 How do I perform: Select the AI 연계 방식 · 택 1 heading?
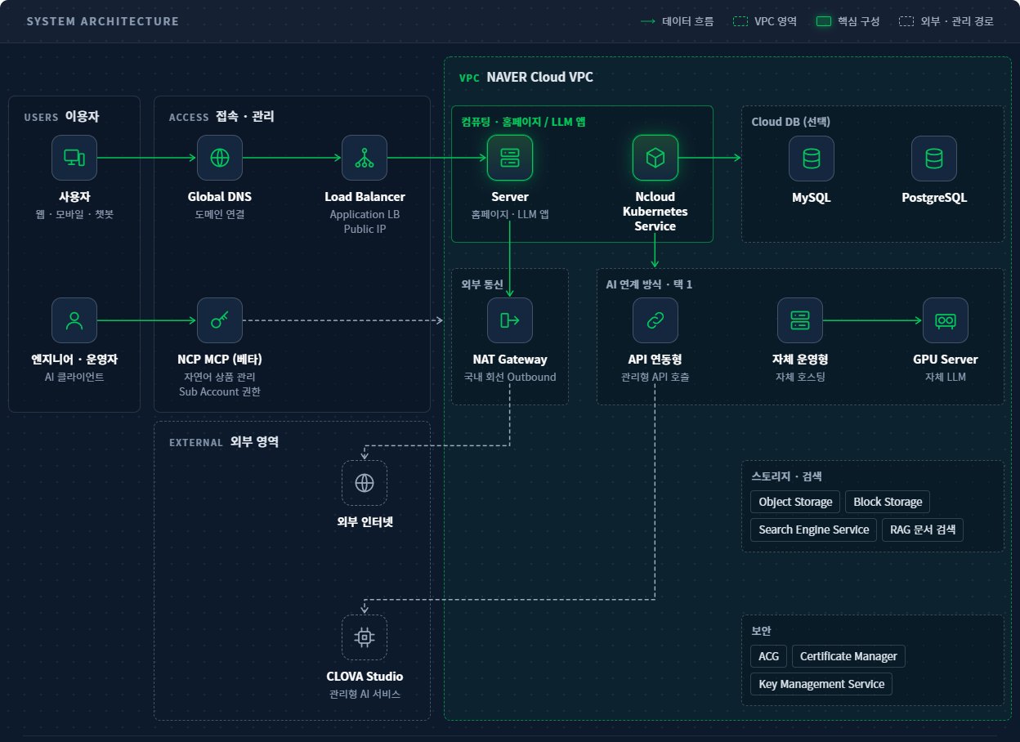649,284
